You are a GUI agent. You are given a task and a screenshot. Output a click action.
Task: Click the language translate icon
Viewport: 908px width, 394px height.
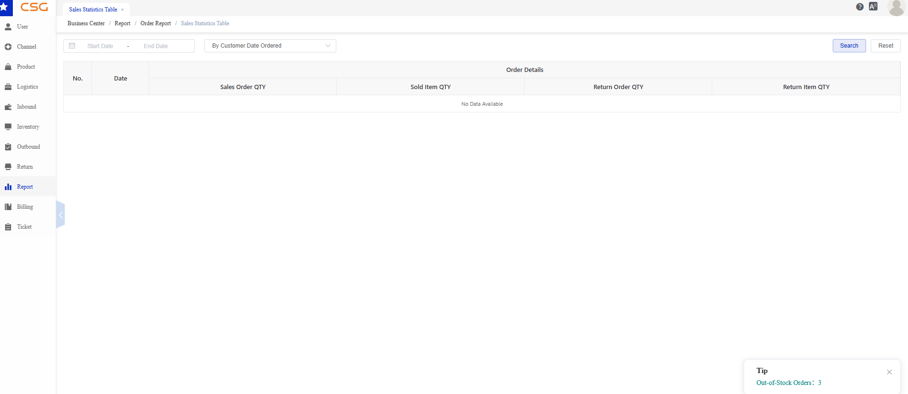[873, 6]
